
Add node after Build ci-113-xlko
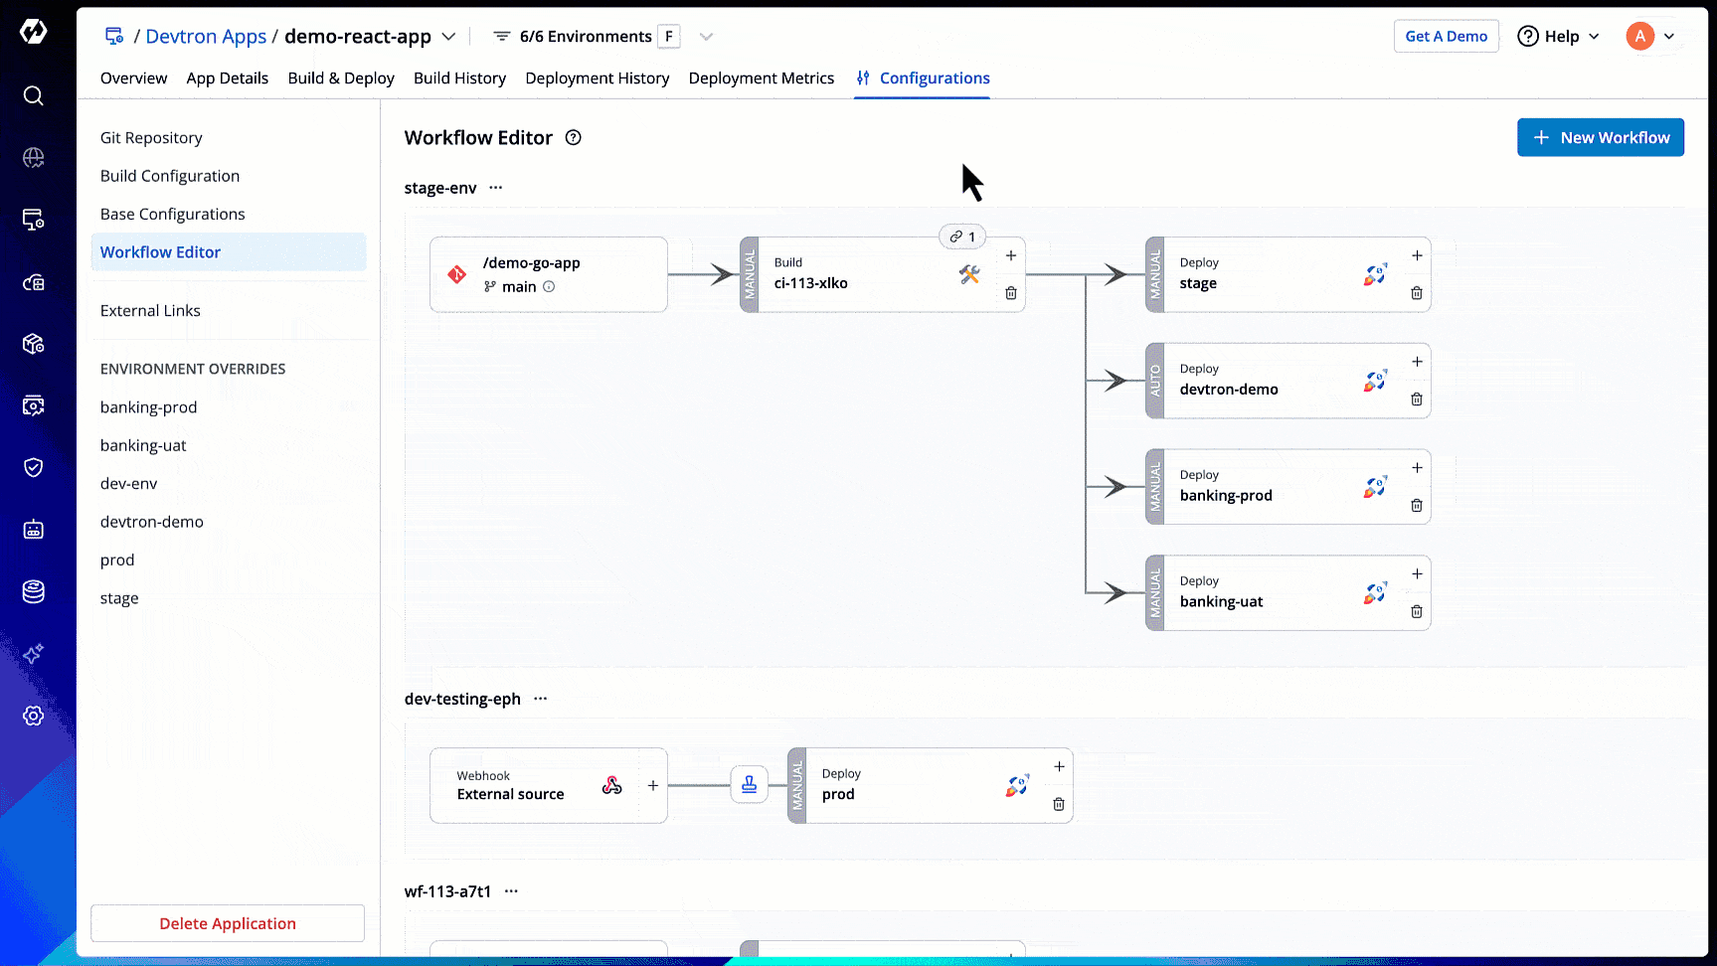[1011, 255]
